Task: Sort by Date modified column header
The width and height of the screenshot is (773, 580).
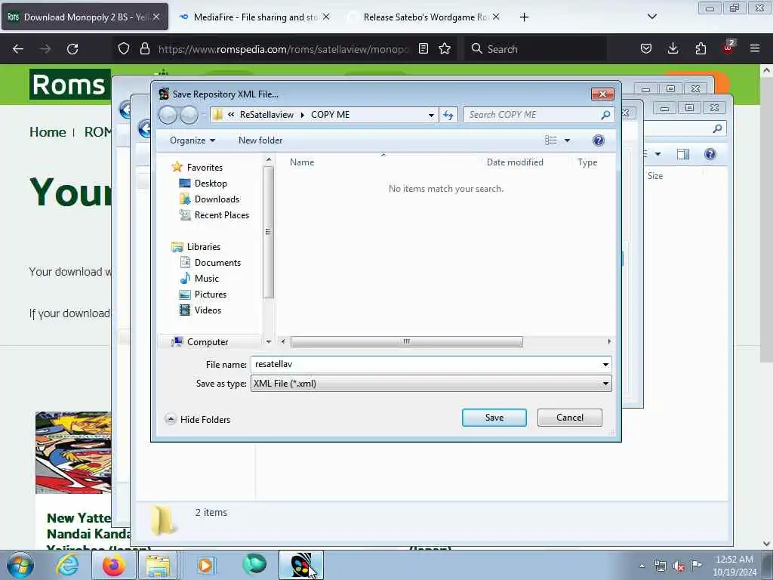Action: pyautogui.click(x=515, y=162)
